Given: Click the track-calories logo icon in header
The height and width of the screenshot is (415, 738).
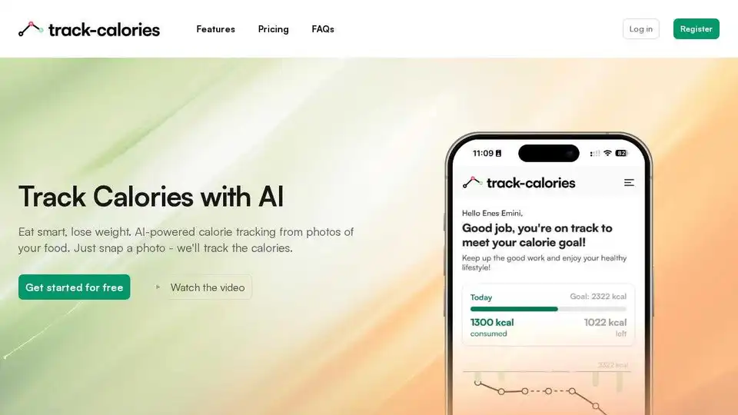Looking at the screenshot, I should pyautogui.click(x=31, y=29).
